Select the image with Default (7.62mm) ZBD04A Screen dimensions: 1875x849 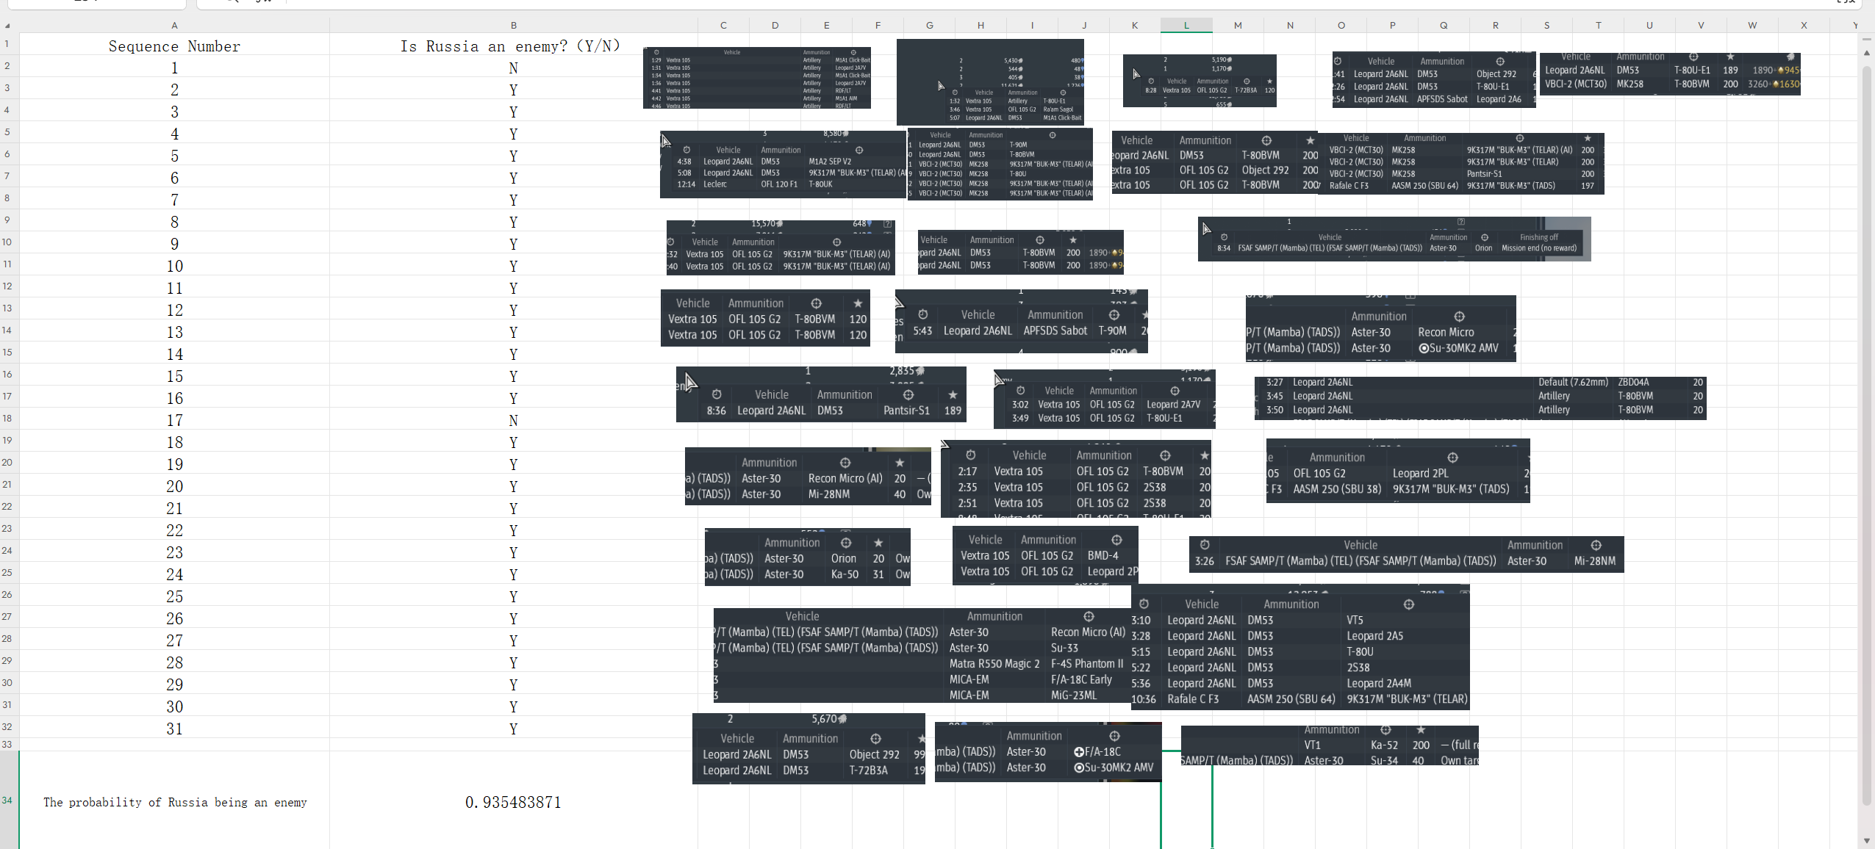(x=1480, y=398)
